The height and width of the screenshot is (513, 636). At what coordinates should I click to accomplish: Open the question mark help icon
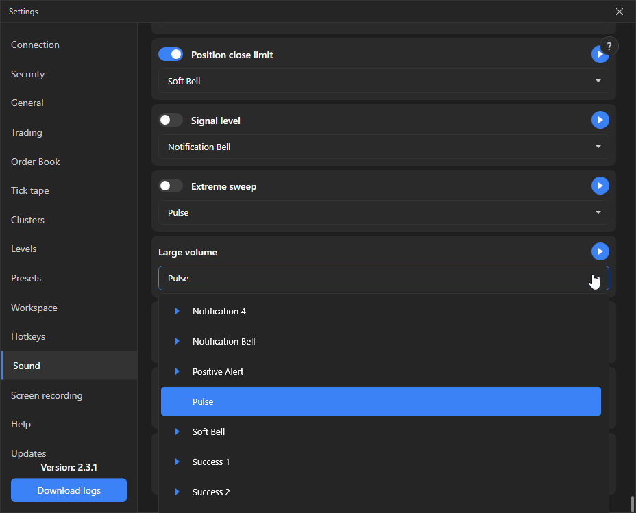point(609,46)
